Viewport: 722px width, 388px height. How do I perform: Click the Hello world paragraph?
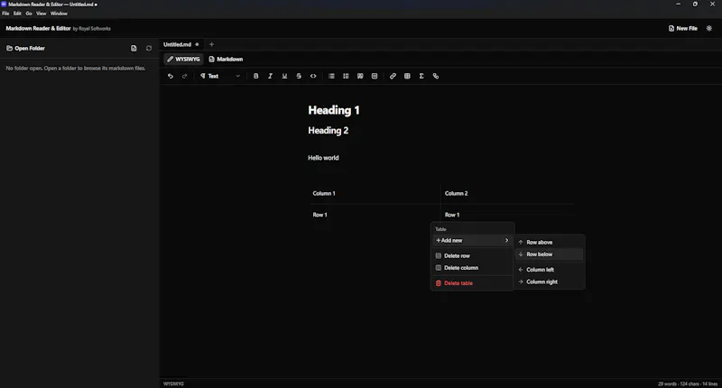click(x=323, y=157)
